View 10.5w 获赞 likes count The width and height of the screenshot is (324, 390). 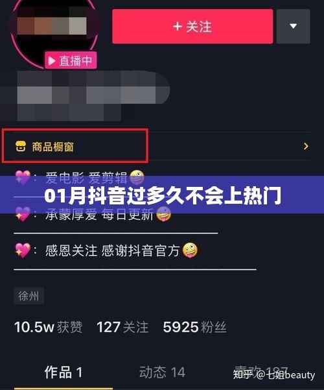point(48,327)
